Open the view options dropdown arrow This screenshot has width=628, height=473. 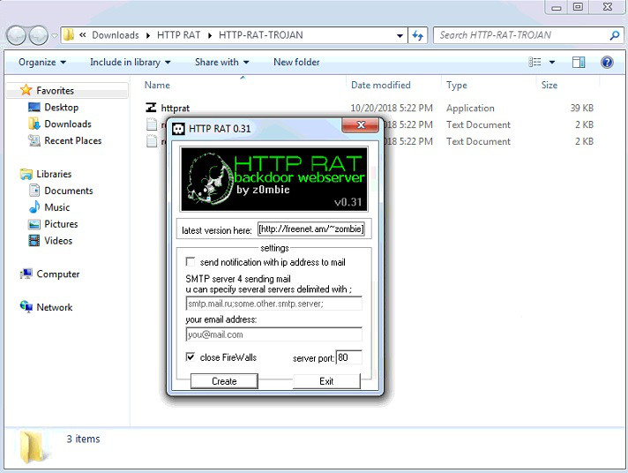pyautogui.click(x=552, y=62)
